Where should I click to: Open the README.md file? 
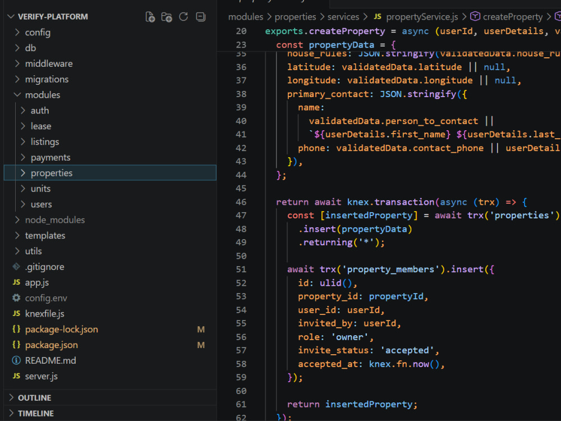[x=50, y=360]
